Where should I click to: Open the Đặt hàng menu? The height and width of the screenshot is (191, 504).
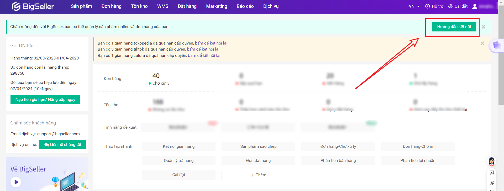point(187,6)
